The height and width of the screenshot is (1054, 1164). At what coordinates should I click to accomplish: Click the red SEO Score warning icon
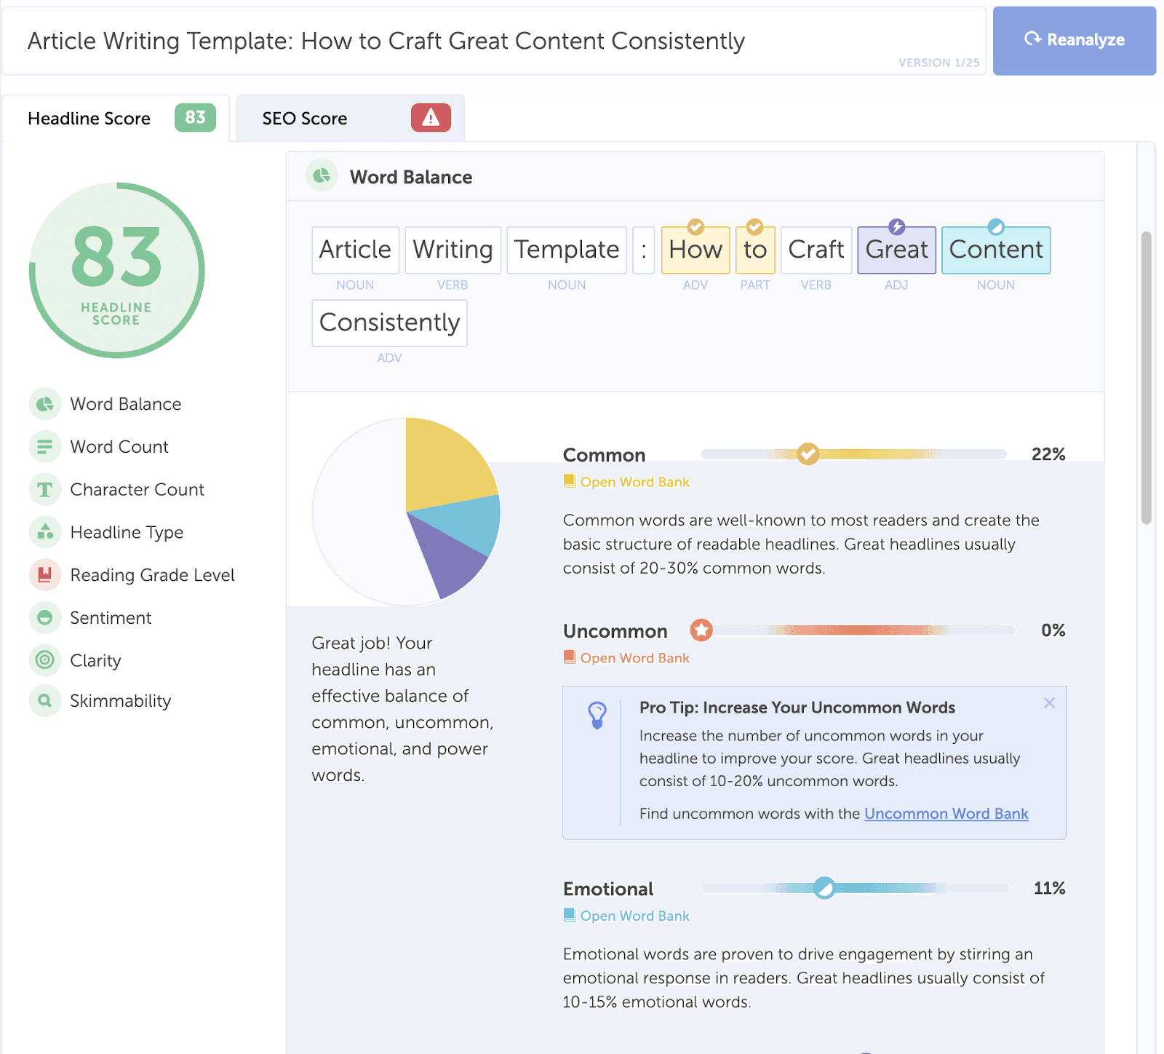pyautogui.click(x=431, y=118)
